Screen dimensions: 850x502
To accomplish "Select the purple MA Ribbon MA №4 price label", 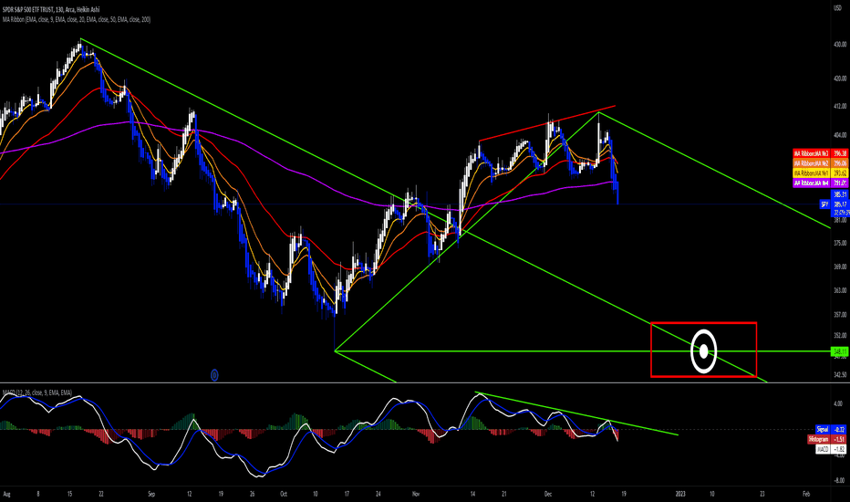I will tap(820, 183).
